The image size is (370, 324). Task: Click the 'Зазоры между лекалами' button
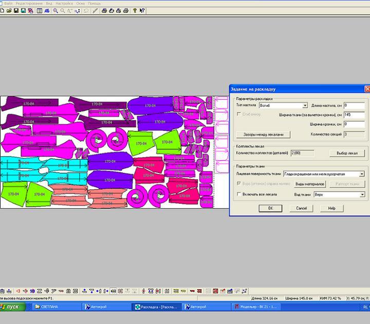point(263,135)
